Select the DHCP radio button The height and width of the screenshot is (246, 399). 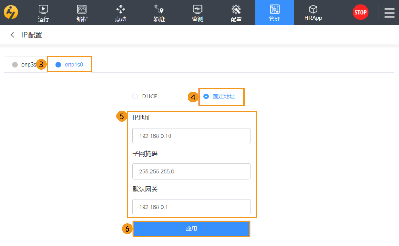(135, 96)
